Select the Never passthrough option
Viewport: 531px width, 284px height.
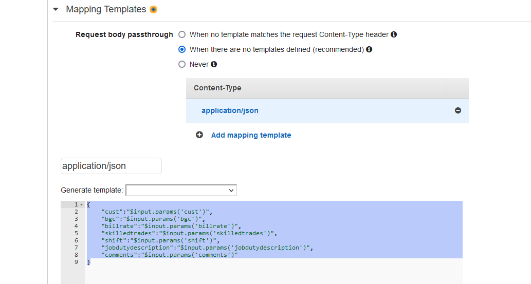coord(182,65)
